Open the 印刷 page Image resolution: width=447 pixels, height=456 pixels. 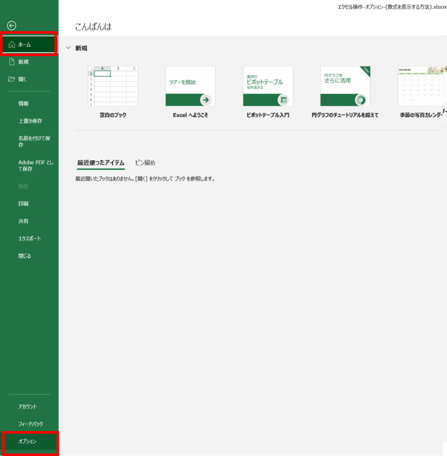pos(24,204)
